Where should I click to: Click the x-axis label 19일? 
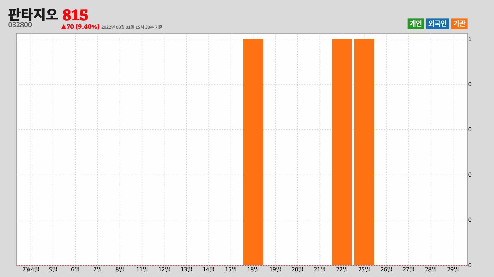tap(275, 269)
